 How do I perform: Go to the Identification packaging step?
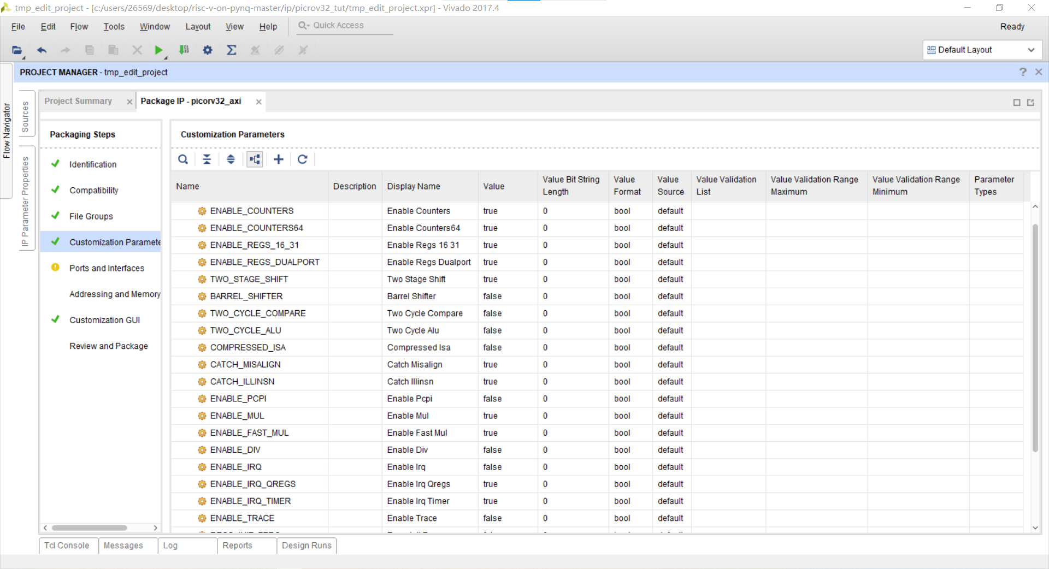(x=93, y=164)
